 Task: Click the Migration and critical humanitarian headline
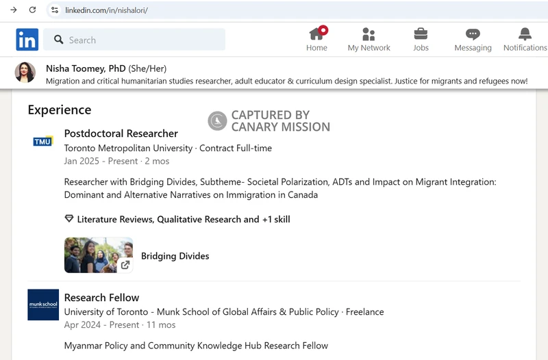coord(286,81)
